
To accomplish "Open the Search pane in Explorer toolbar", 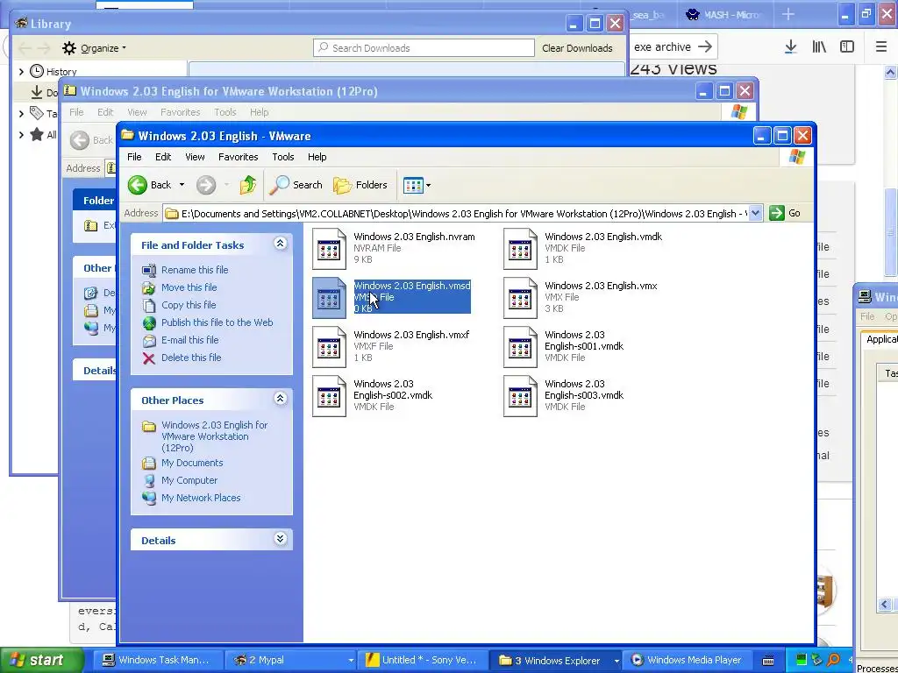I will pos(296,185).
